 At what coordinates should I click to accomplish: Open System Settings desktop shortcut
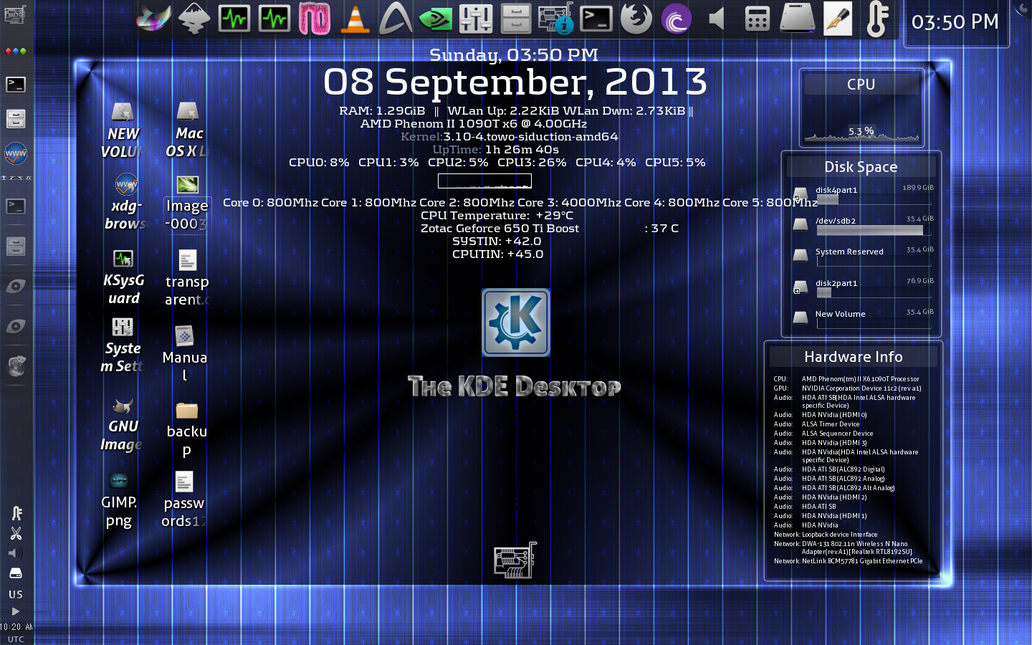pyautogui.click(x=123, y=346)
